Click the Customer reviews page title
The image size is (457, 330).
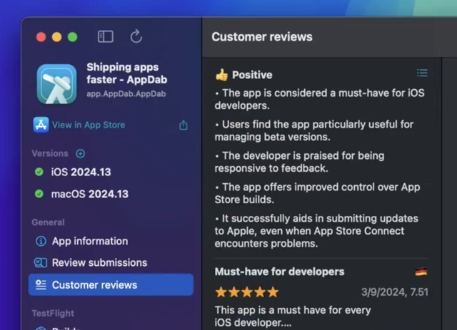(262, 37)
